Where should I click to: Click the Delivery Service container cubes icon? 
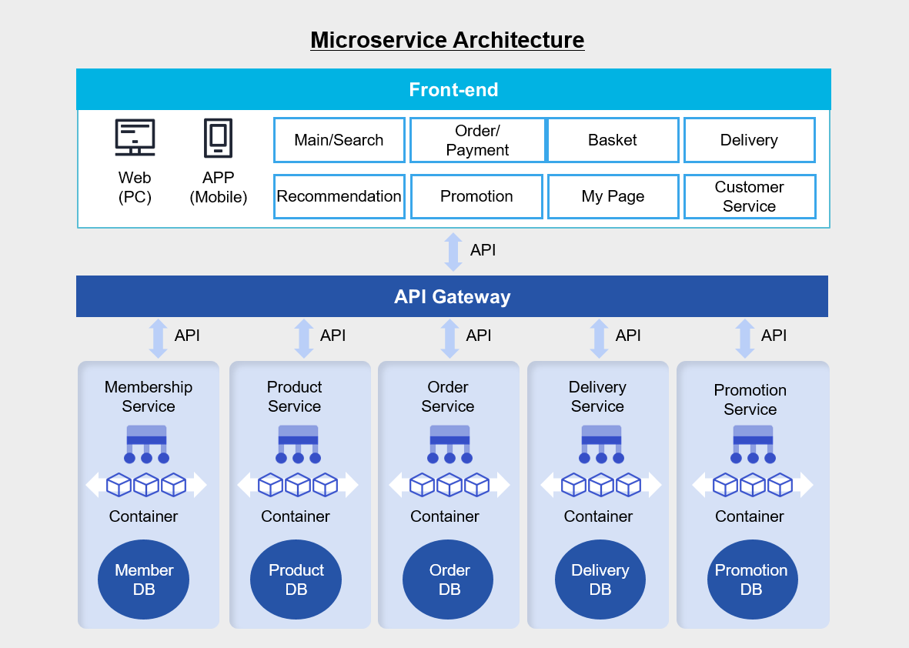click(601, 485)
